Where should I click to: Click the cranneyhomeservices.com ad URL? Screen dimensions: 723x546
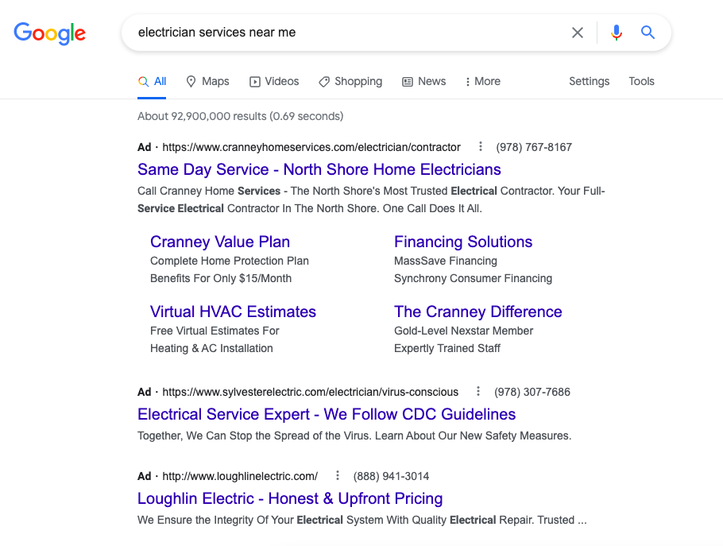311,147
